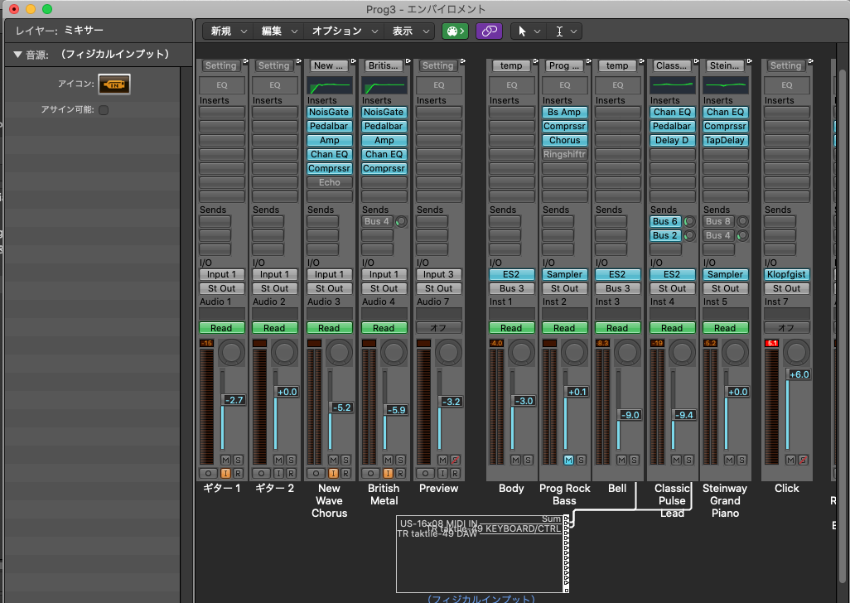Click the trumpet icon in inspector
This screenshot has width=850, height=603.
click(114, 84)
